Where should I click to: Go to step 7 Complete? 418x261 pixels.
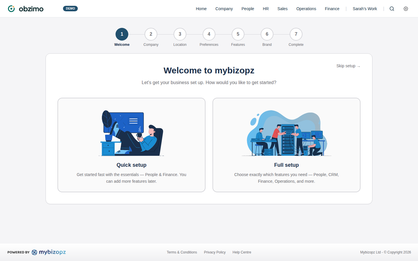296,34
